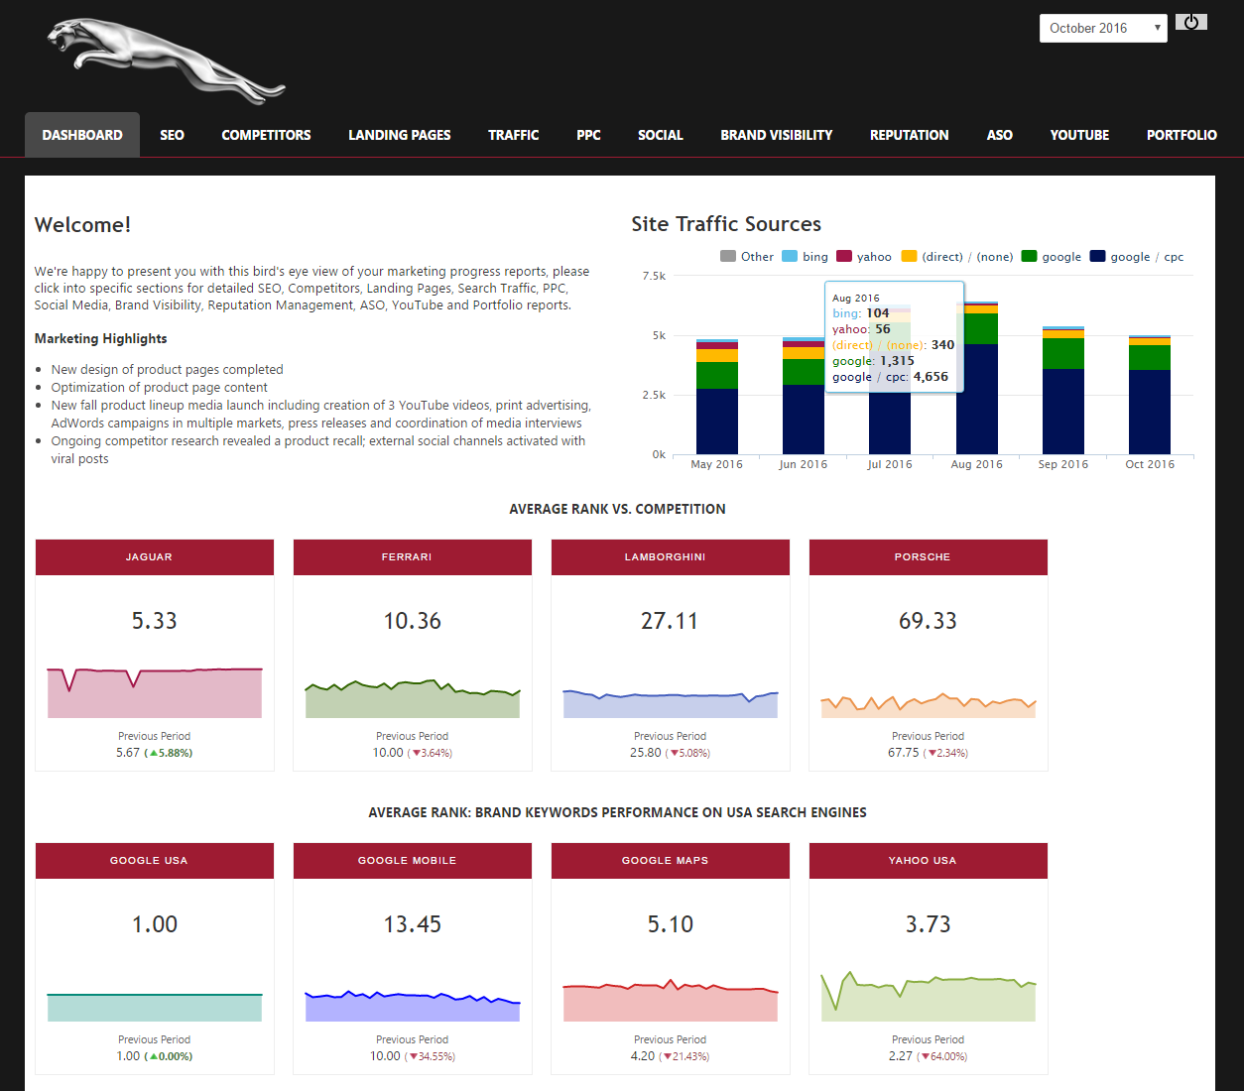
Task: Click the Marketing Highlights heading
Action: [100, 338]
